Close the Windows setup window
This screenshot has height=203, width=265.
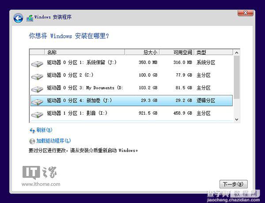(x=246, y=13)
